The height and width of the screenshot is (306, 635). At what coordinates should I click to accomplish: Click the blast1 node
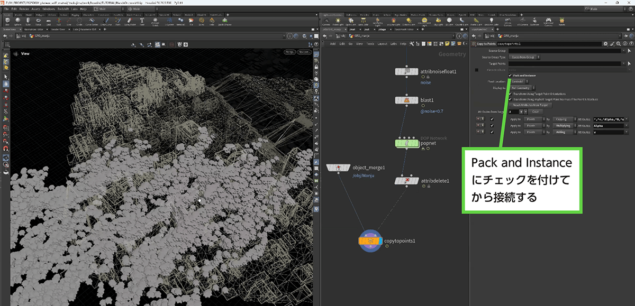point(407,100)
